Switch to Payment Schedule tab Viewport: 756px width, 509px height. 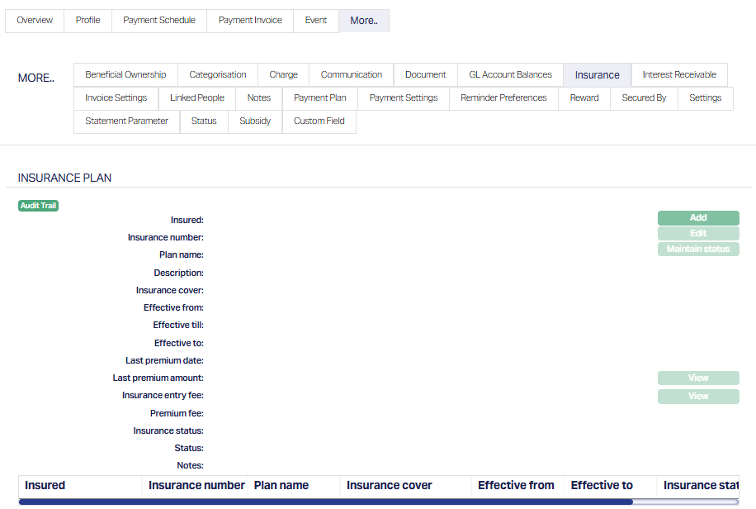tap(159, 21)
